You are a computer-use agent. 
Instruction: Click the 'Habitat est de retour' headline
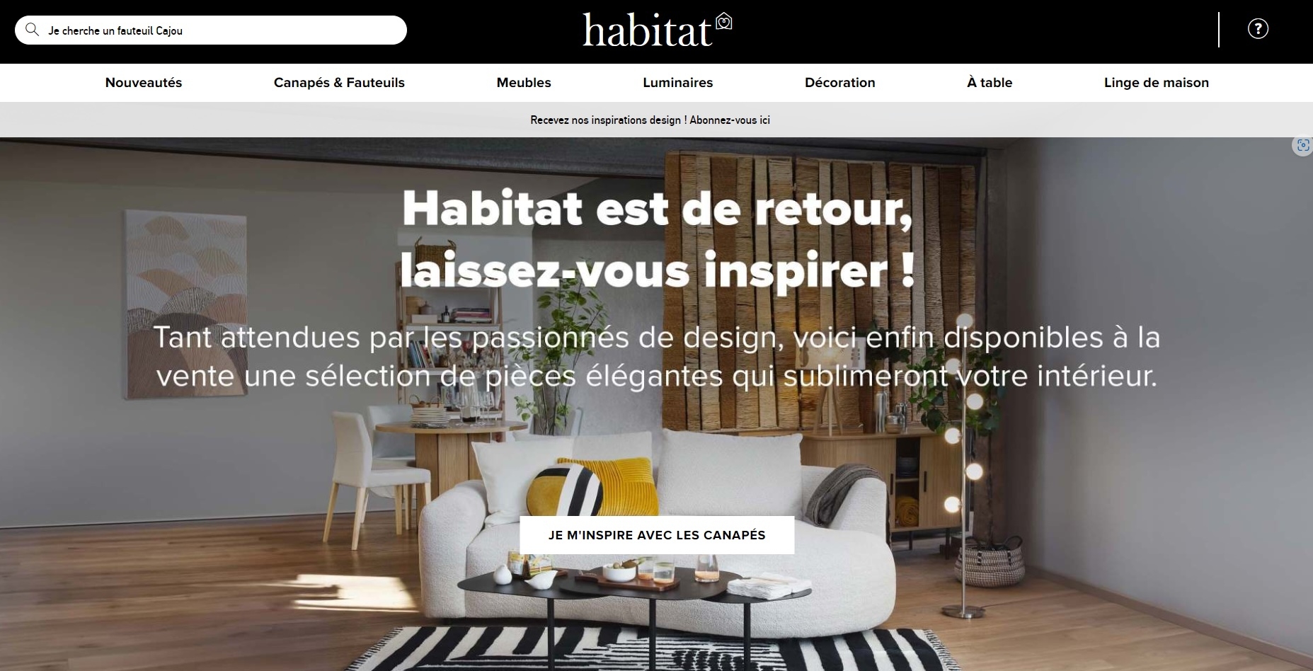(657, 239)
